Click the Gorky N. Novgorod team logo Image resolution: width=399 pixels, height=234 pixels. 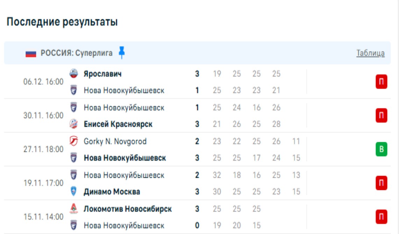coord(74,141)
